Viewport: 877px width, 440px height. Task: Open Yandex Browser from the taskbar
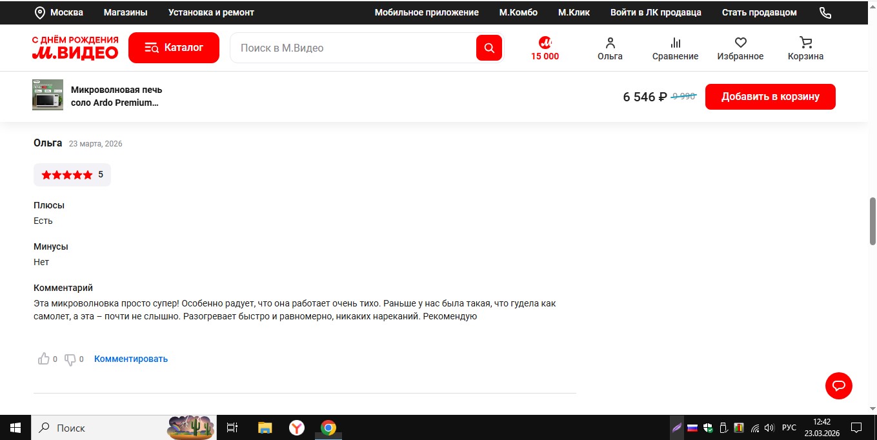pos(296,428)
